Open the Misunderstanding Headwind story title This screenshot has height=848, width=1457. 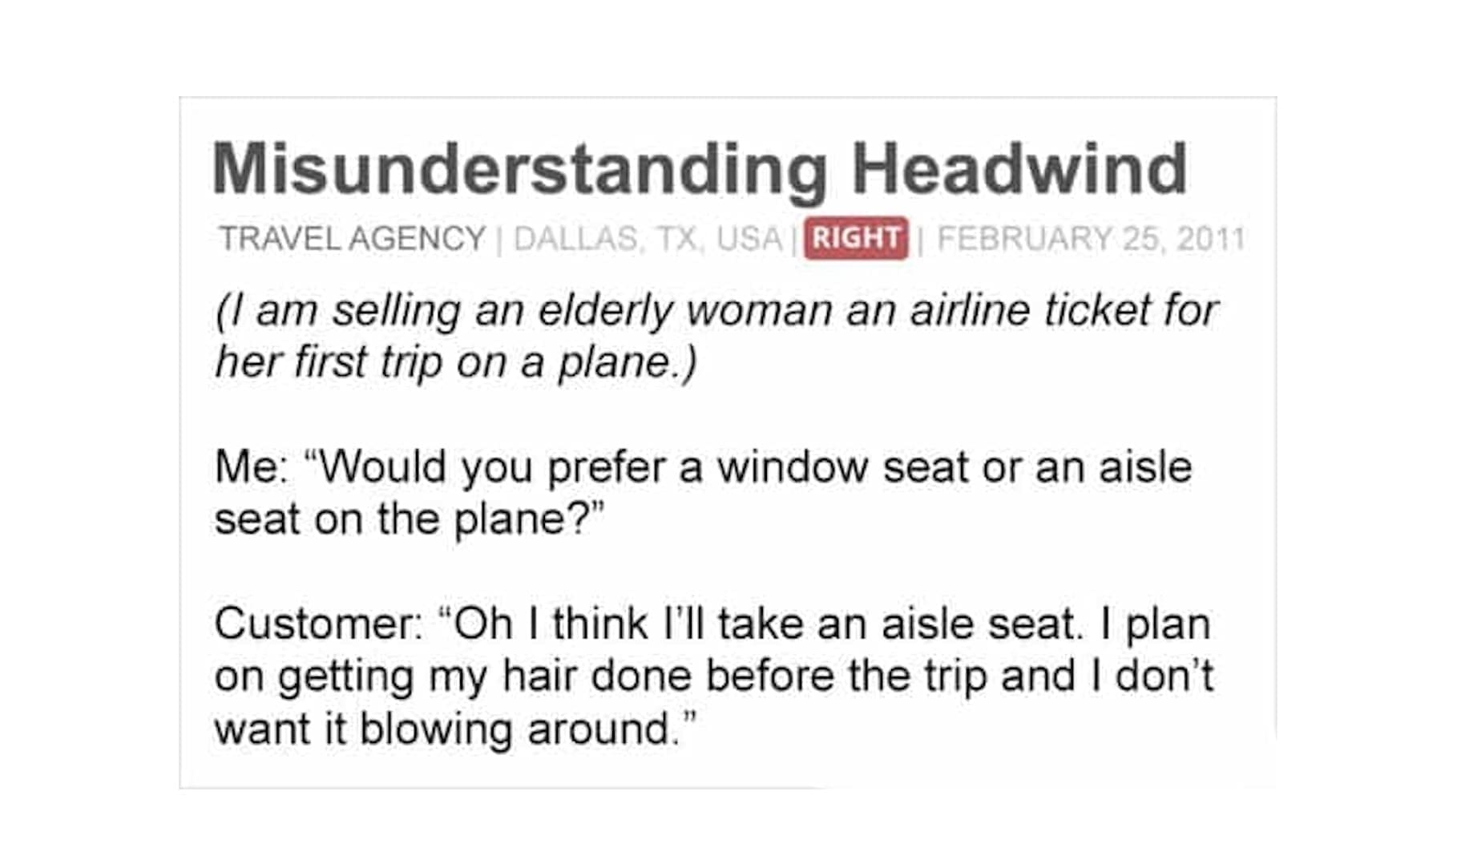tap(699, 169)
